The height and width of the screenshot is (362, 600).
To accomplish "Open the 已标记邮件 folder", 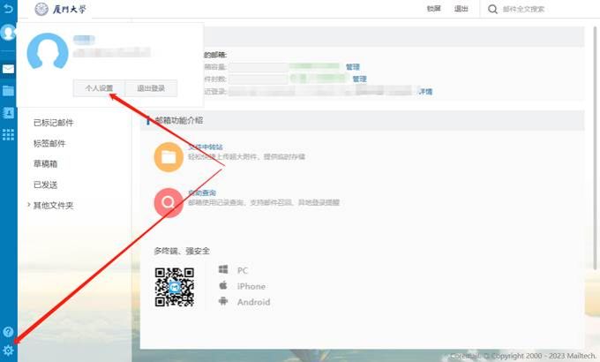I will point(53,123).
